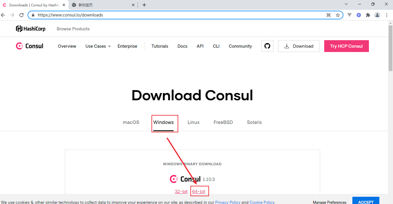
Task: Open the Extensions puzzle icon
Action: point(368,15)
